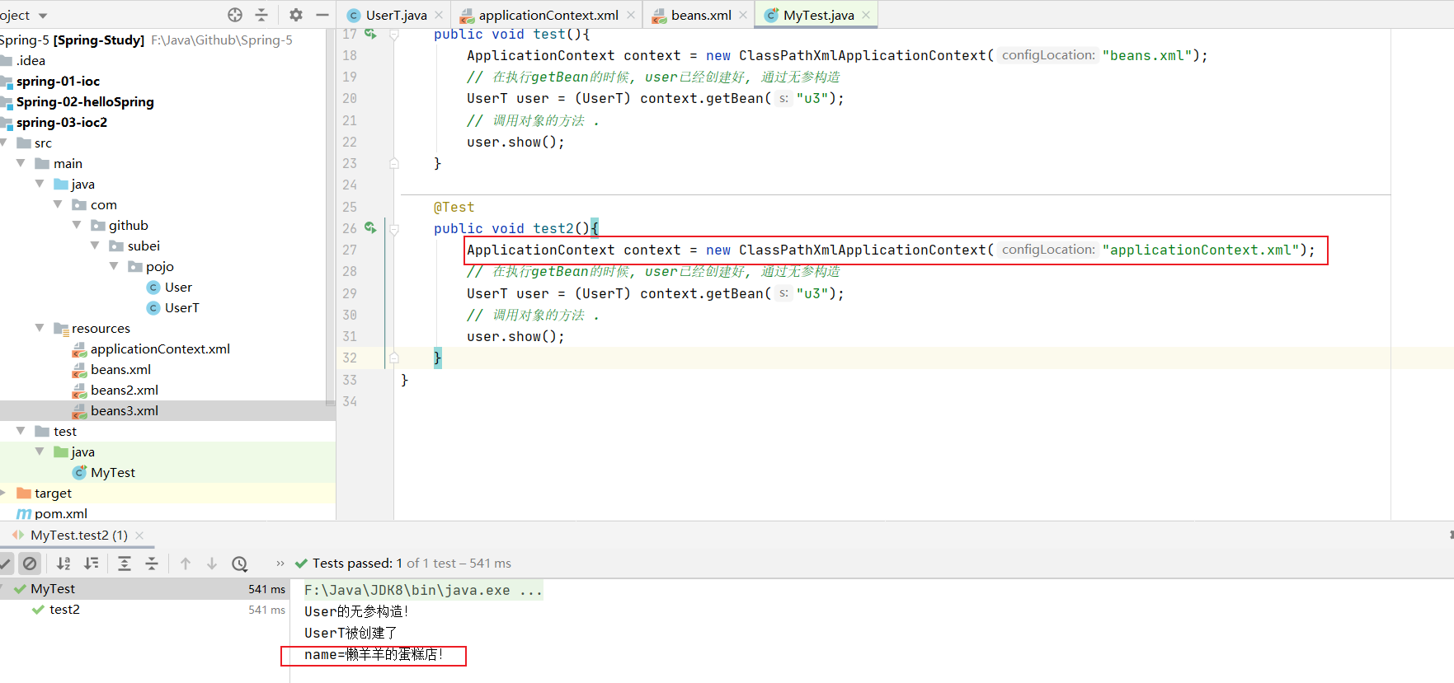The width and height of the screenshot is (1454, 683).
Task: Open the Project view dropdown
Action: [43, 16]
